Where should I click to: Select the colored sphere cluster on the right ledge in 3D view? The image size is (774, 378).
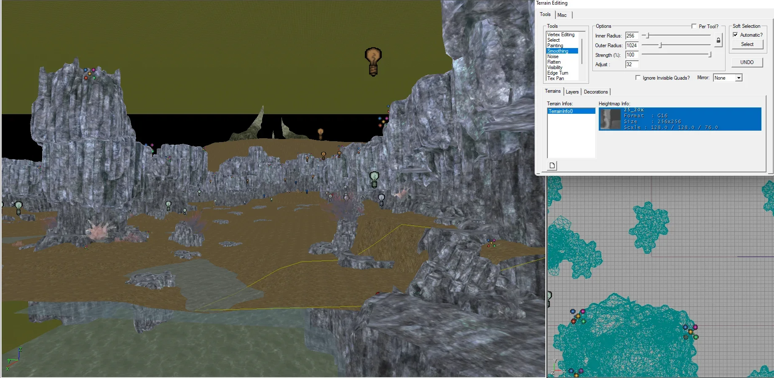[491, 243]
